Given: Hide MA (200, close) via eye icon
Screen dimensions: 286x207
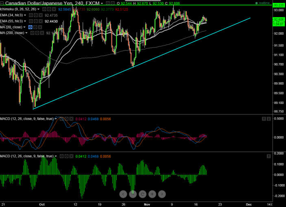Looking at the screenshot, I should point(32,33).
